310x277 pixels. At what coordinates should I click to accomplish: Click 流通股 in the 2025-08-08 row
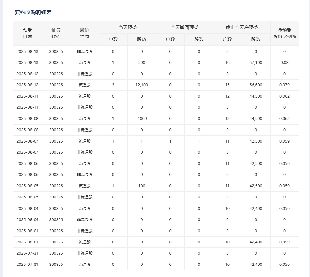click(84, 119)
